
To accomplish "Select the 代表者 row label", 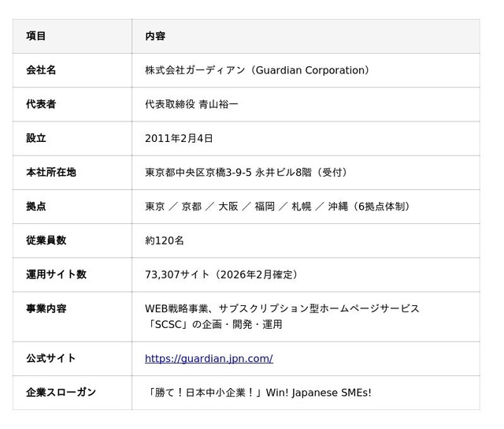I will pos(41,104).
